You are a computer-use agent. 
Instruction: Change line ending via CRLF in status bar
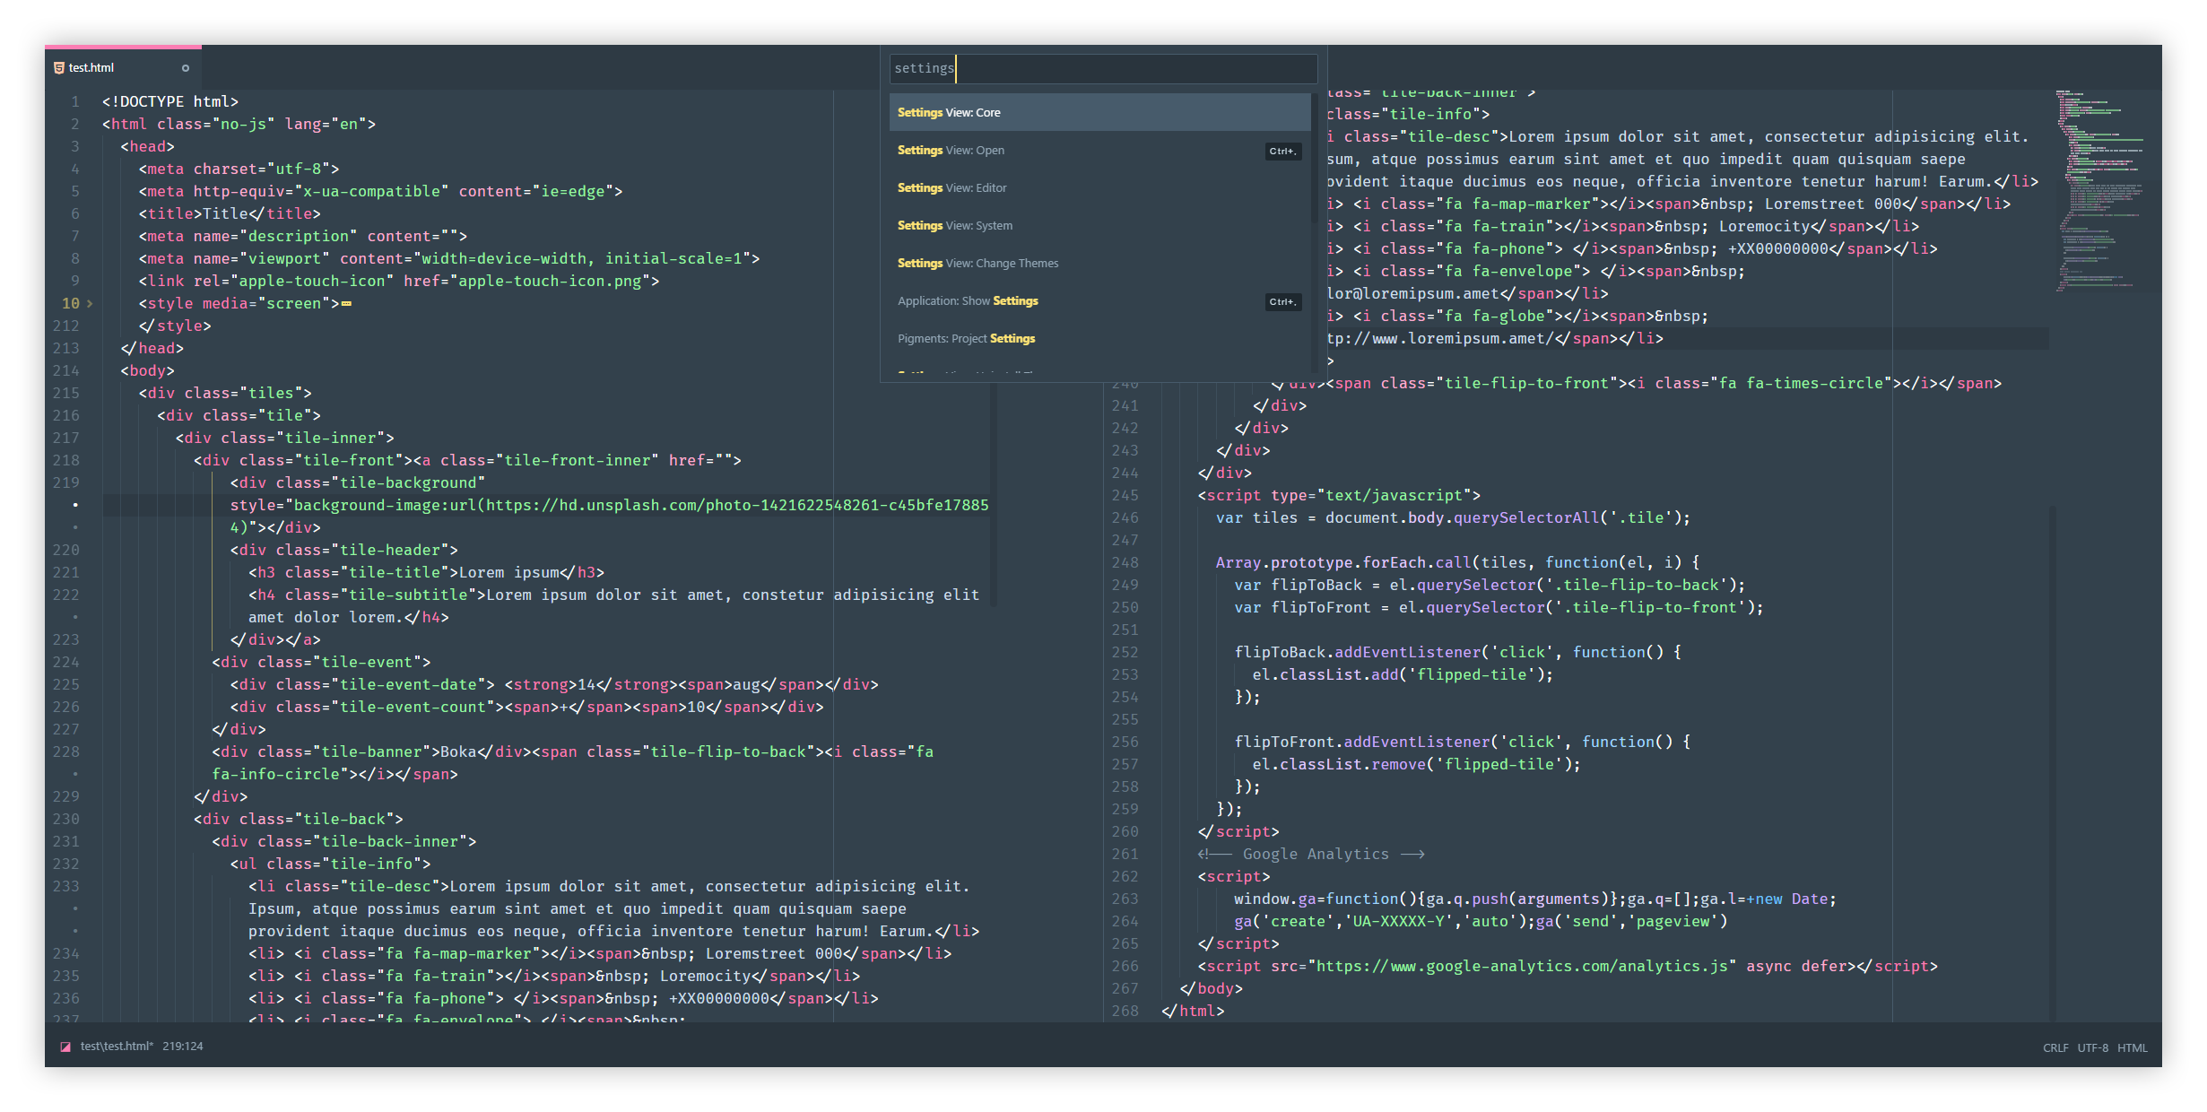pos(2055,1047)
